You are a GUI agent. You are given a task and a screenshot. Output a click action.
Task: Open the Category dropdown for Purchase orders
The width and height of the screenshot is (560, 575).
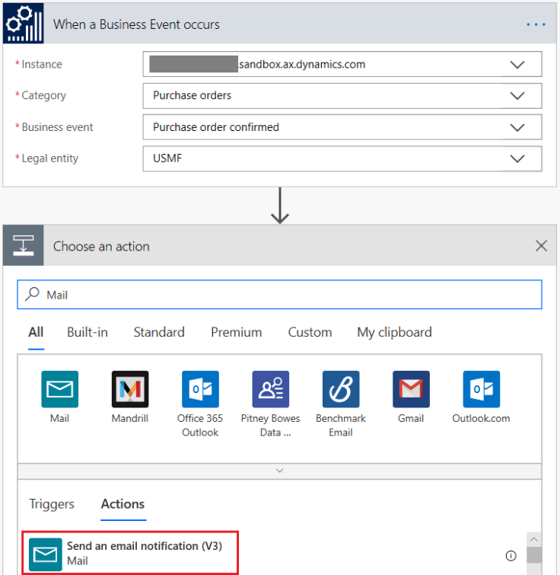point(517,96)
